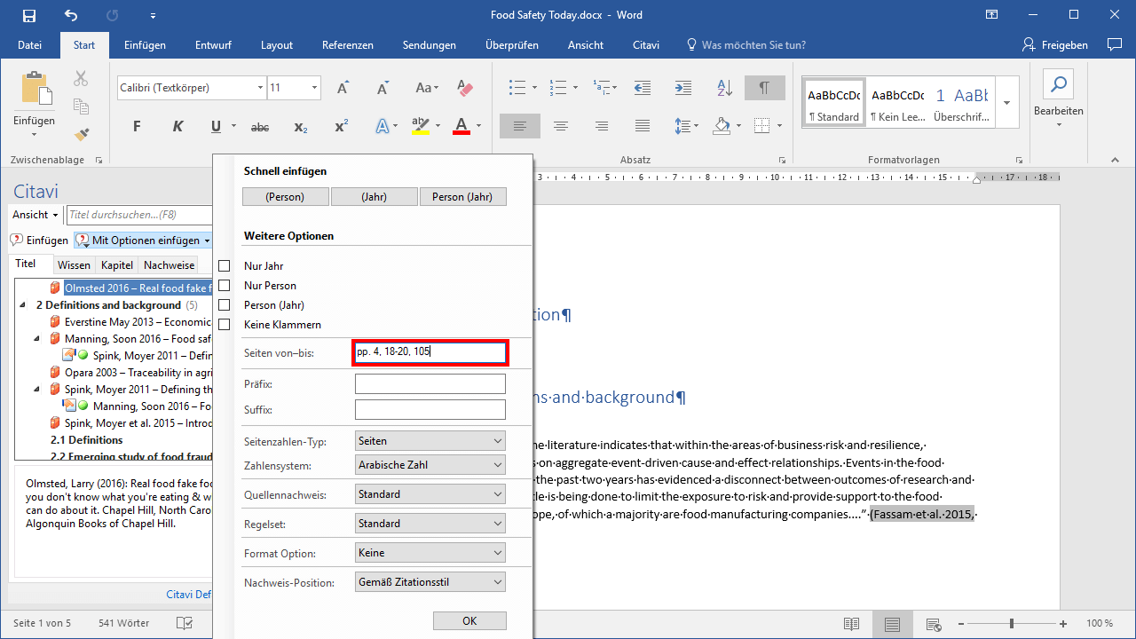Open the Bearbeiten search icon

[1058, 85]
